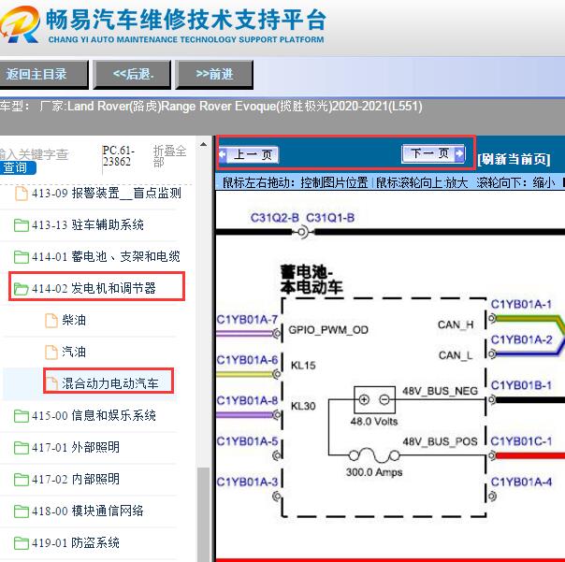This screenshot has height=562, width=565.
Task: Click connector label C1YB01A-7
Action: 247,319
